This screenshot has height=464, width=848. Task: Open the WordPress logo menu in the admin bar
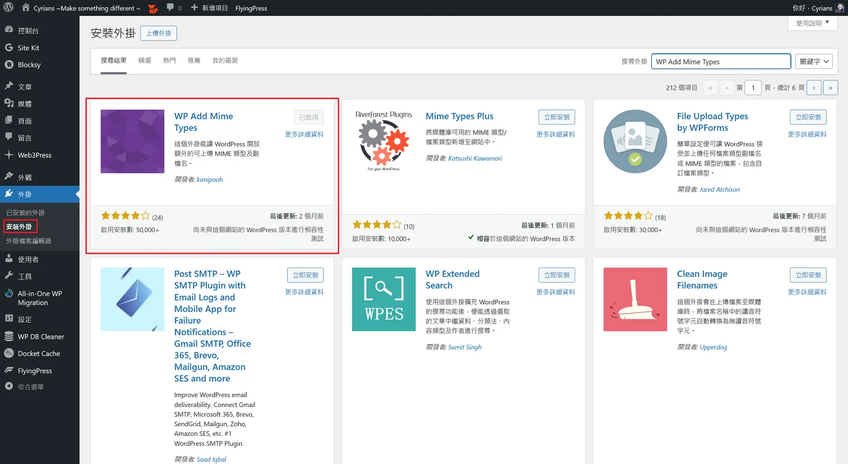tap(8, 8)
